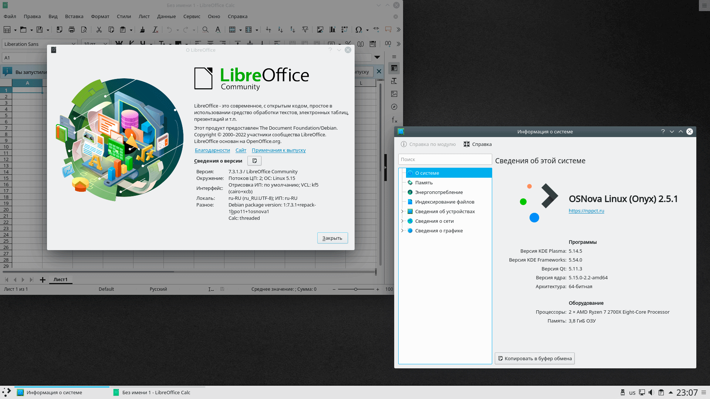Open the Сервис menu

(x=192, y=16)
